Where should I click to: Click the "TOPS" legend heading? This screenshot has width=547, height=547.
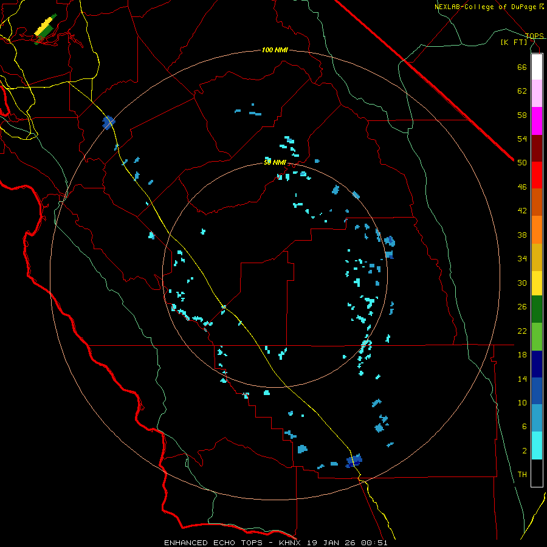534,36
